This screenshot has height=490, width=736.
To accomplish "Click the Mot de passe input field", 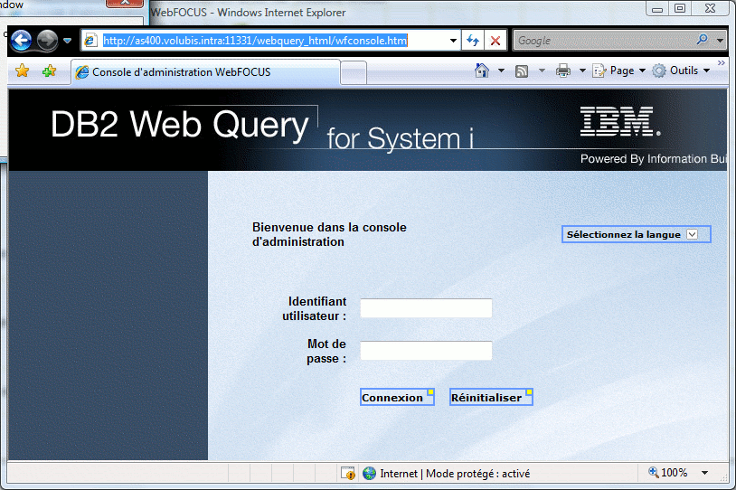I will [426, 351].
